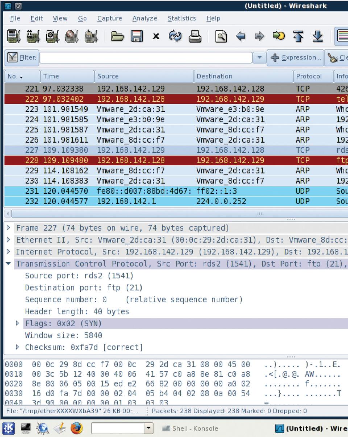Launch Firefox from the taskbar
This screenshot has width=348, height=437.
click(76, 428)
